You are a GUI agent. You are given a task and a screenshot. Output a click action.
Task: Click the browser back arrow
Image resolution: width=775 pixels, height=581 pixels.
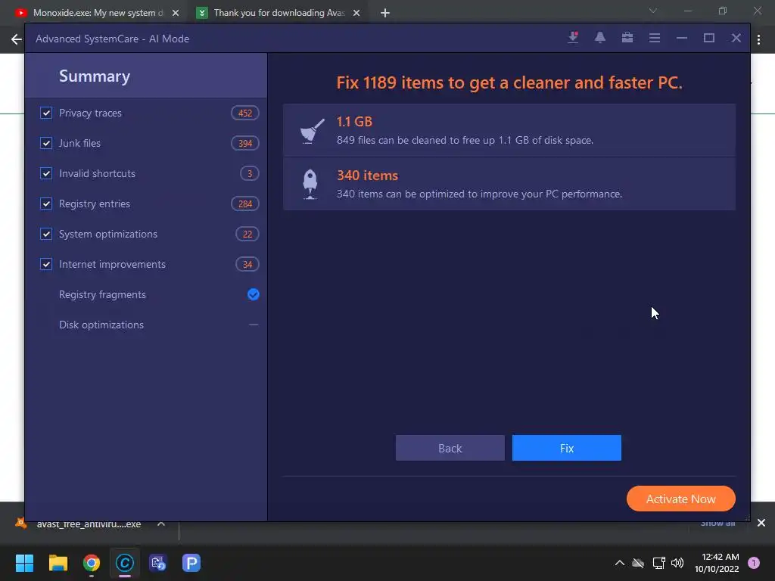coord(17,39)
